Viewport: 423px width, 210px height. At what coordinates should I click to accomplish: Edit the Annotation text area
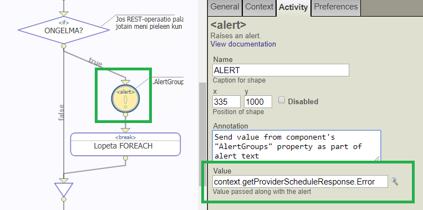[x=297, y=146]
